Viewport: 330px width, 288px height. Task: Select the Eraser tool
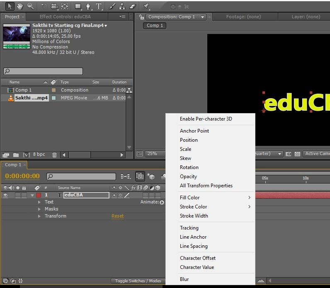132,6
